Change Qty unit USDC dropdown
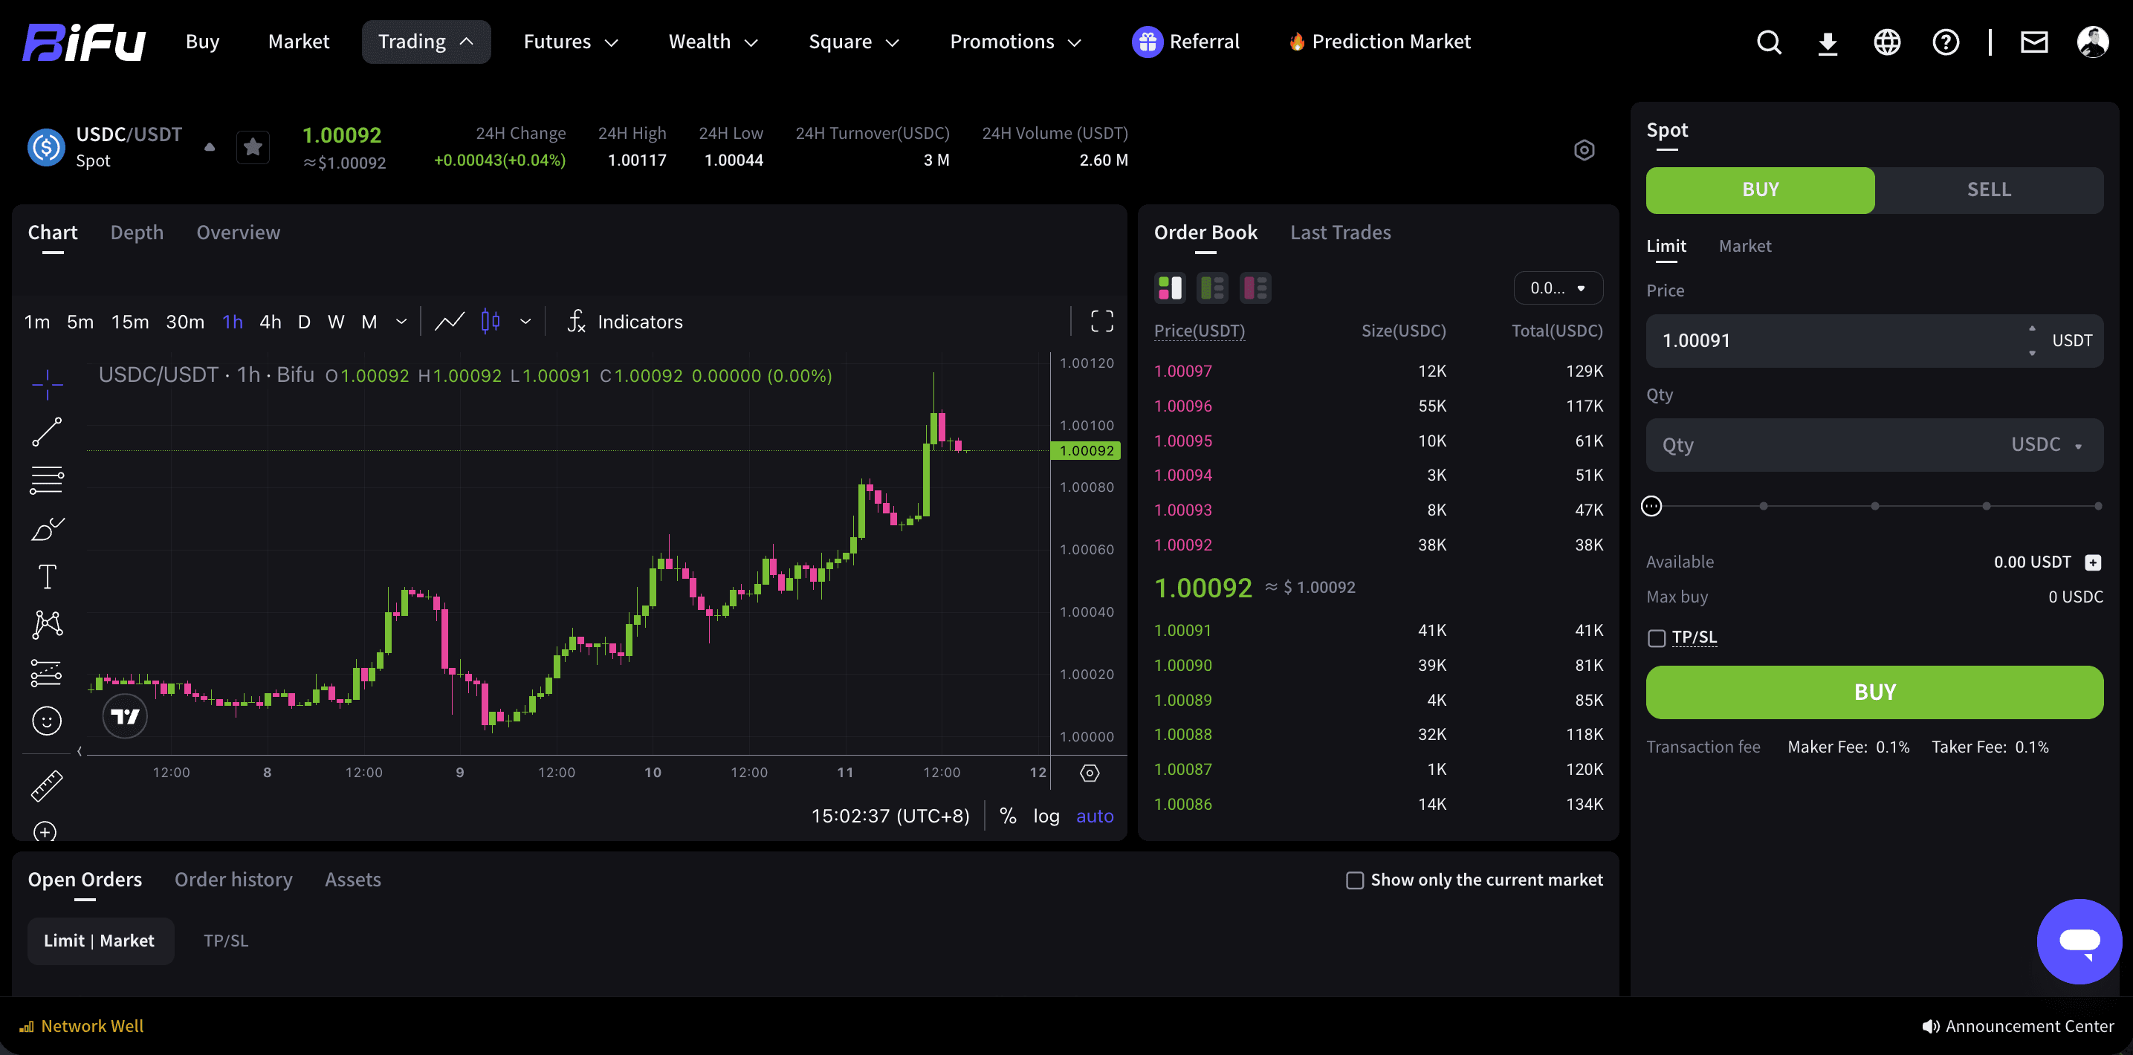The image size is (2133, 1055). [x=2047, y=445]
